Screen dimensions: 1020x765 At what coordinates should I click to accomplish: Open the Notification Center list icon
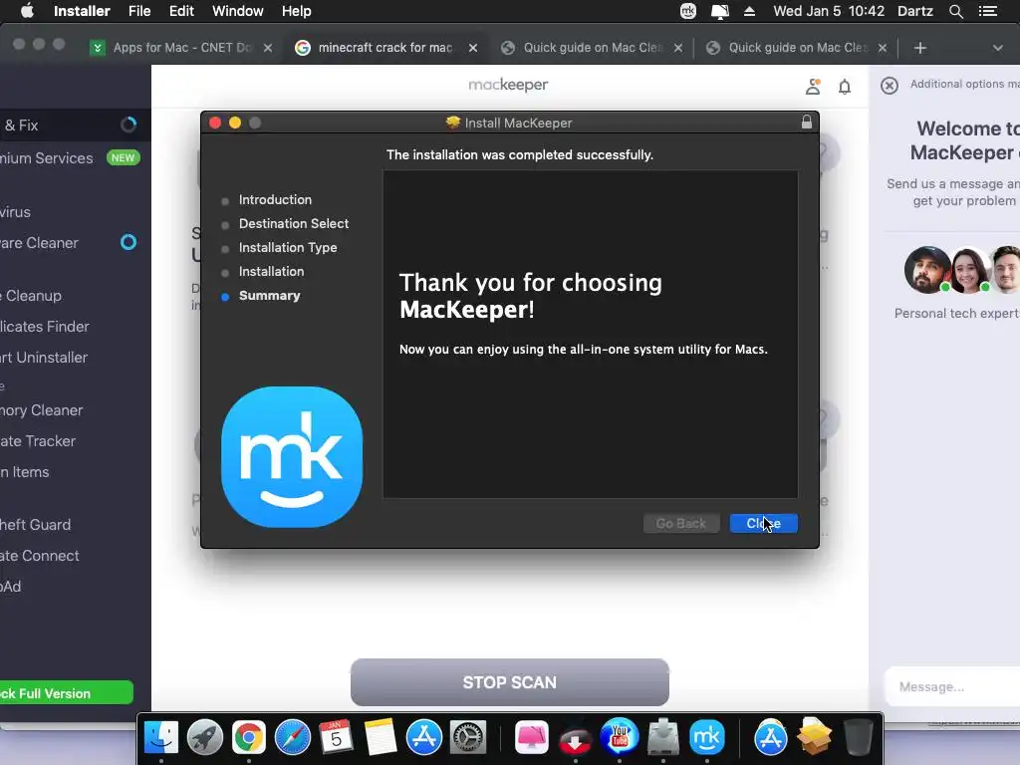tap(987, 11)
